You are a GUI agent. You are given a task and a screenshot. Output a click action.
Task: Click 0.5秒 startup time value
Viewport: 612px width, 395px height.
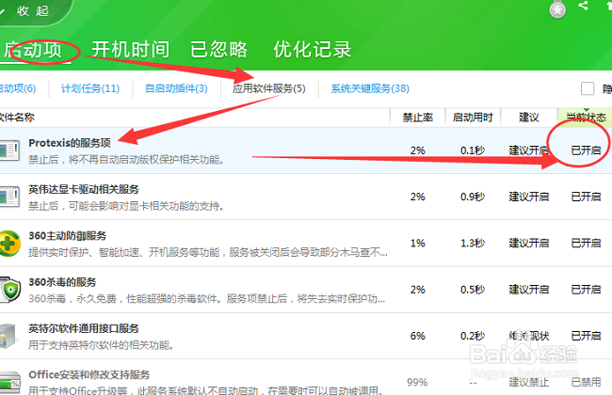point(473,290)
